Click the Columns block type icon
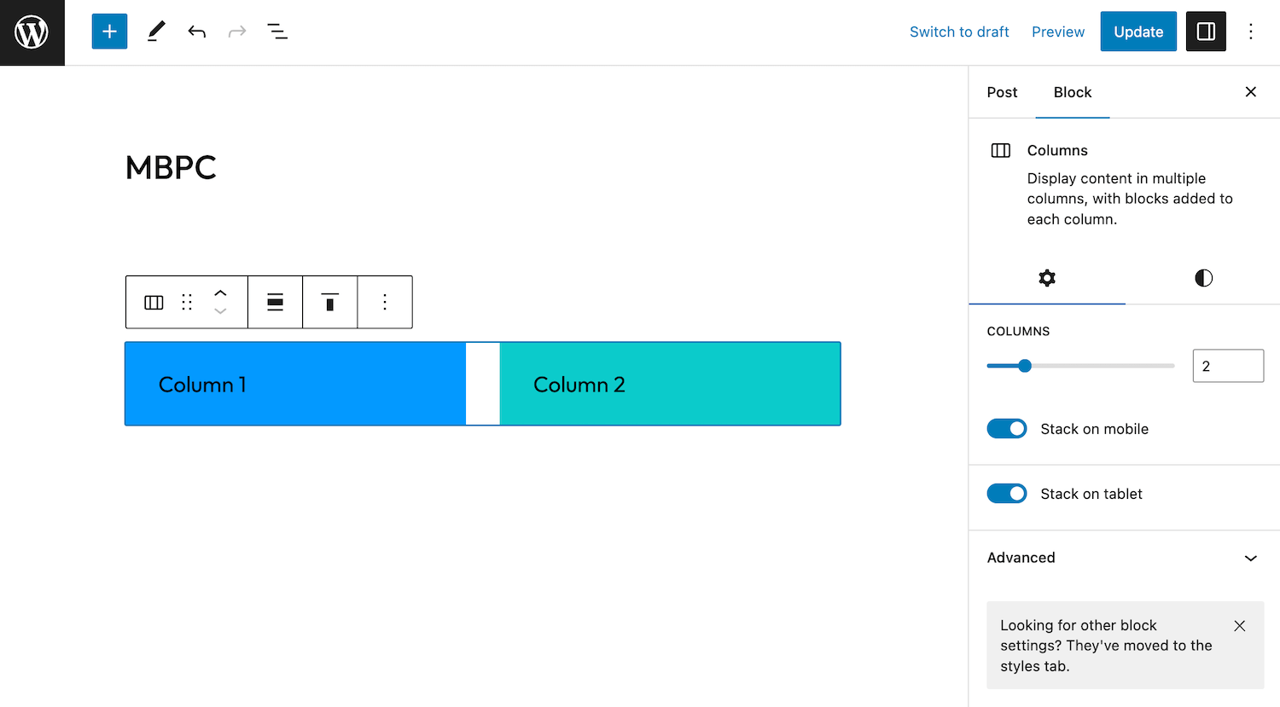The height and width of the screenshot is (707, 1280). (154, 302)
